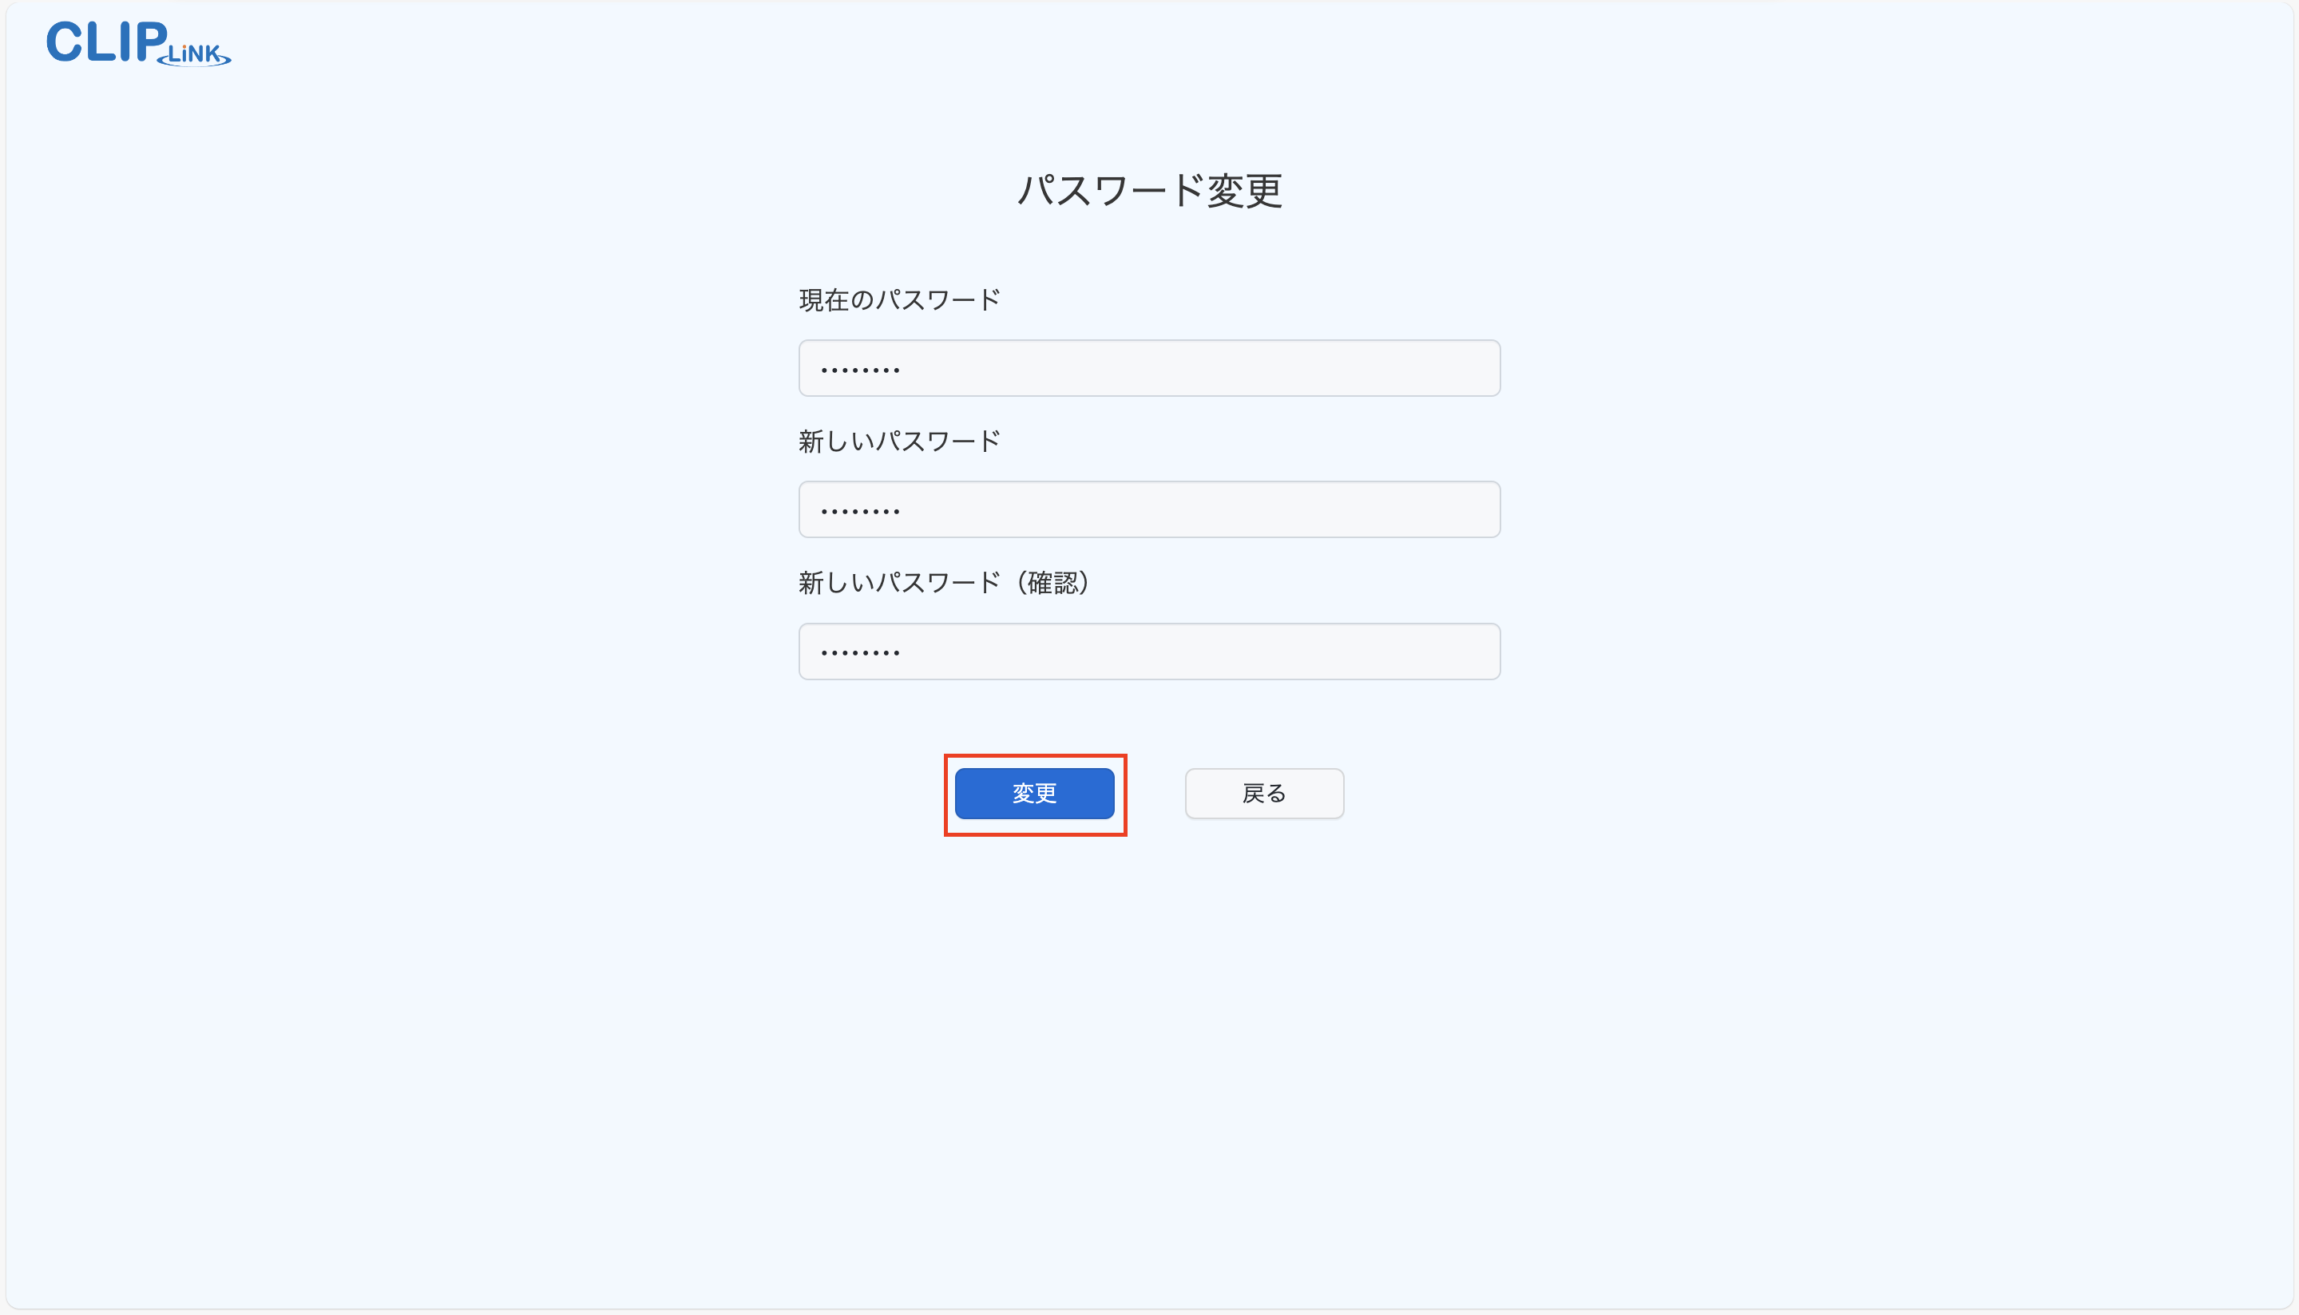Click the 新しいパスワード label text
Screen dimensions: 2299x1315
pos(899,442)
